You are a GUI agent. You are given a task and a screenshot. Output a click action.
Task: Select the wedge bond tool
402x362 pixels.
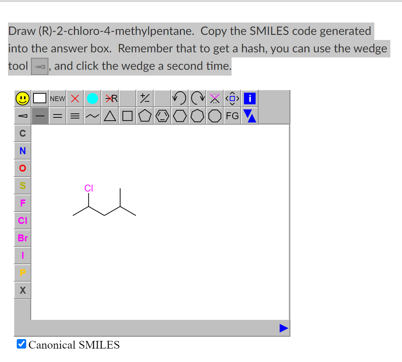pyautogui.click(x=22, y=116)
